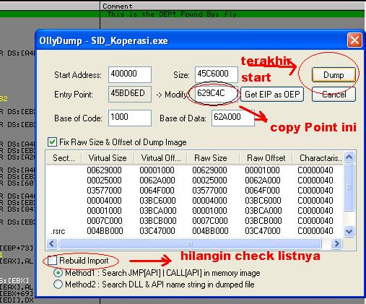Click virtual offset value 03BCA000

(x=158, y=211)
